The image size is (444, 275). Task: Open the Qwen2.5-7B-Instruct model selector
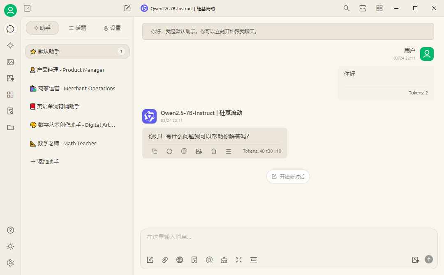pyautogui.click(x=178, y=8)
